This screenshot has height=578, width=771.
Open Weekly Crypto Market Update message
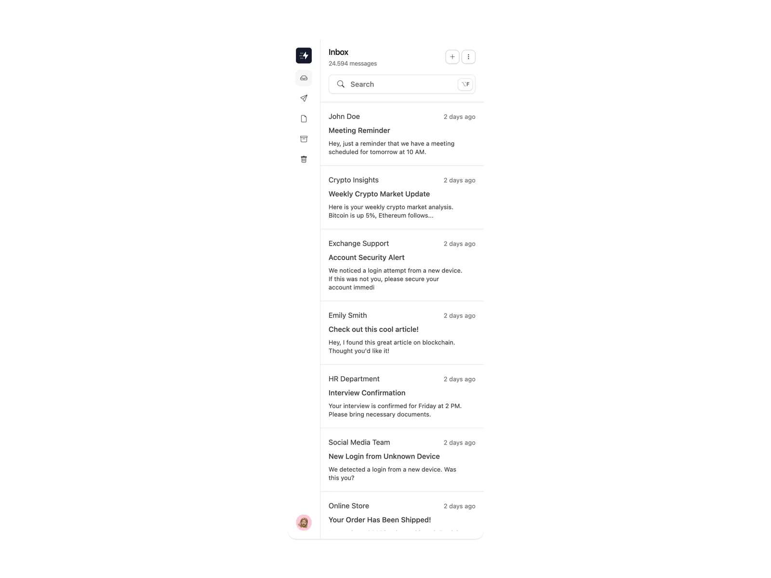[402, 197]
